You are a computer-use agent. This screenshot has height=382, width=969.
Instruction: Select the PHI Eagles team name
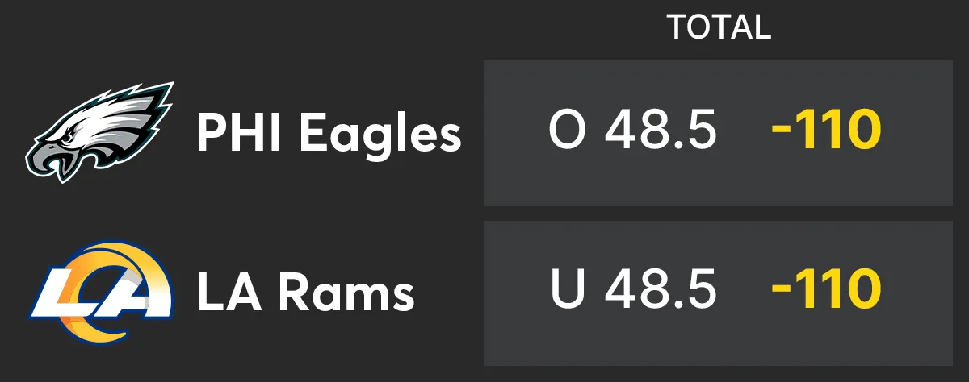(x=329, y=133)
